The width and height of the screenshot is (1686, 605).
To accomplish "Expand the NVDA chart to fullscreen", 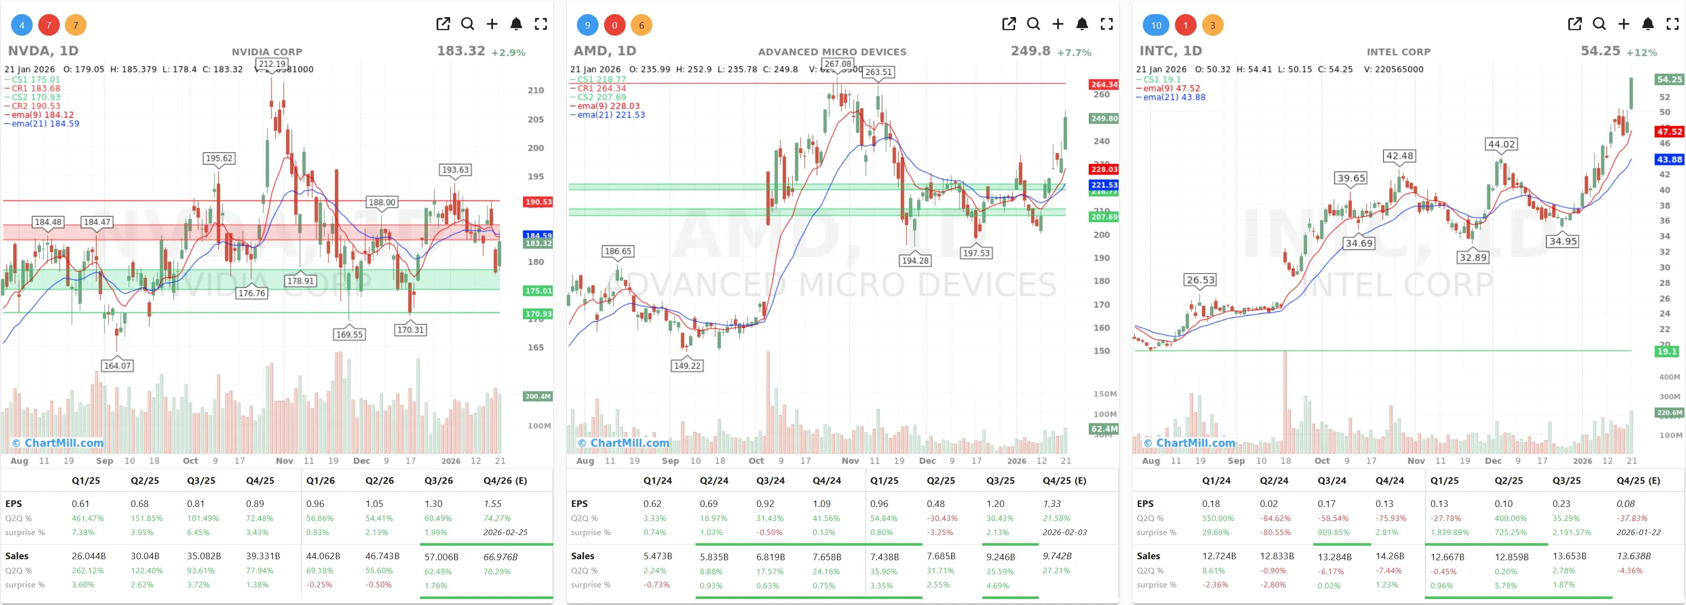I will tap(541, 24).
